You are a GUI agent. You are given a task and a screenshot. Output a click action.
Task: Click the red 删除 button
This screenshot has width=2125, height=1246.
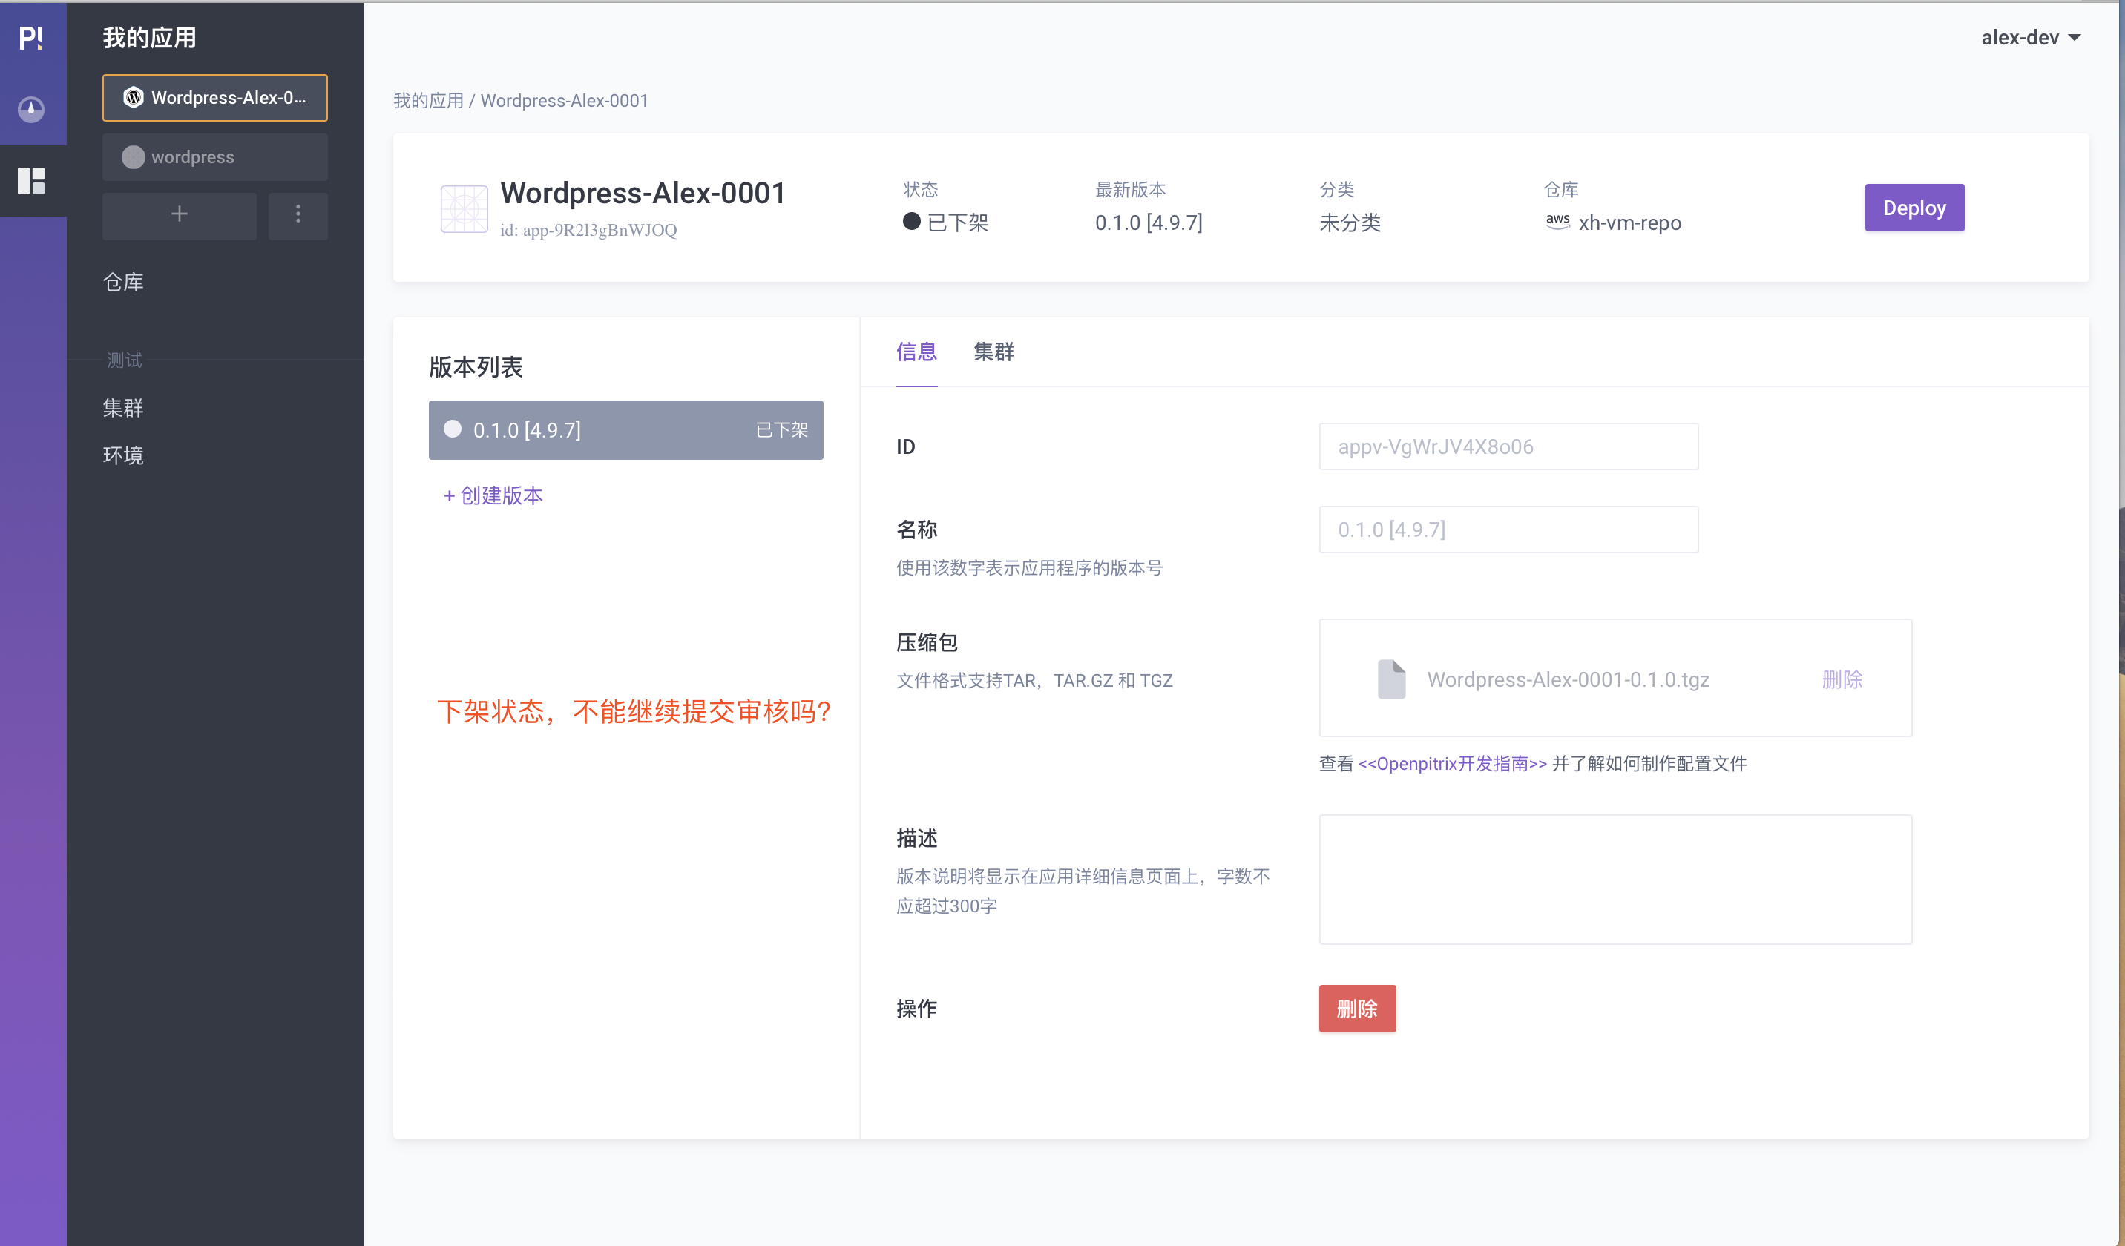[x=1357, y=1008]
